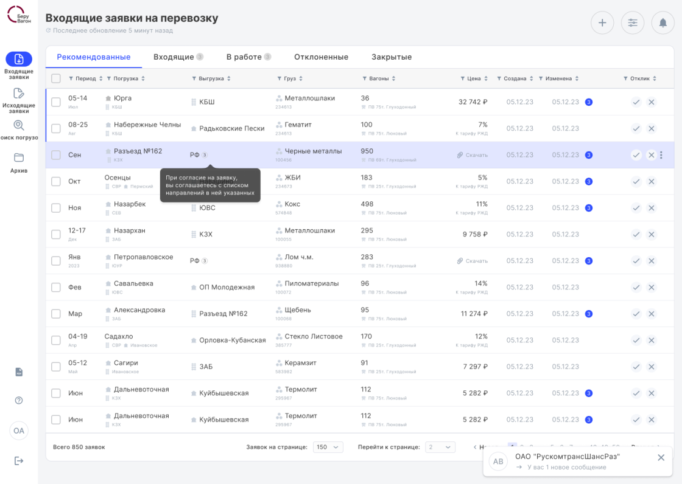Expand the Заявок на странице dropdown
Image resolution: width=682 pixels, height=484 pixels.
coord(328,447)
